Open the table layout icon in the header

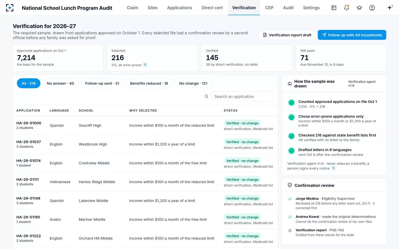pyautogui.click(x=334, y=8)
